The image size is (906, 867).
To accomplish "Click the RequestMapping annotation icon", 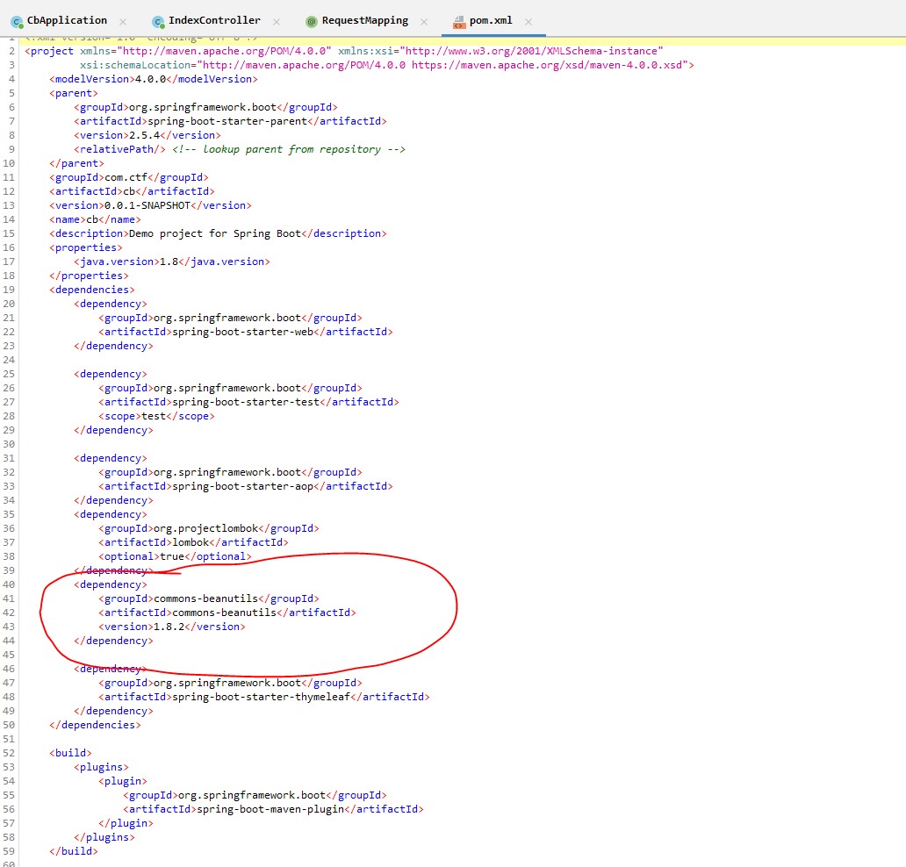I will 312,22.
